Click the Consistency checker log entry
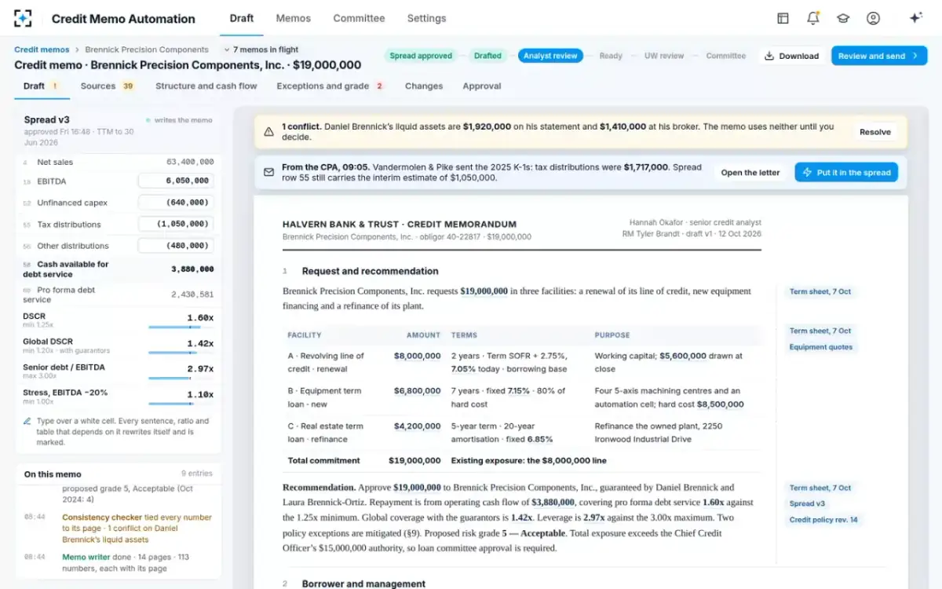Image resolution: width=942 pixels, height=589 pixels. 118,529
